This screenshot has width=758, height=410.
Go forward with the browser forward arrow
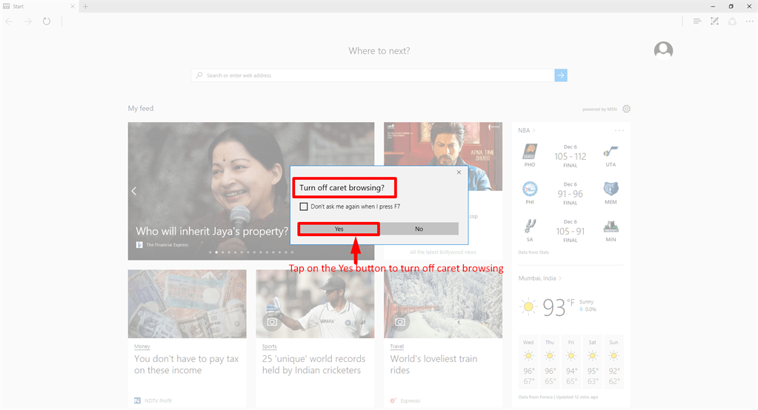pyautogui.click(x=27, y=21)
